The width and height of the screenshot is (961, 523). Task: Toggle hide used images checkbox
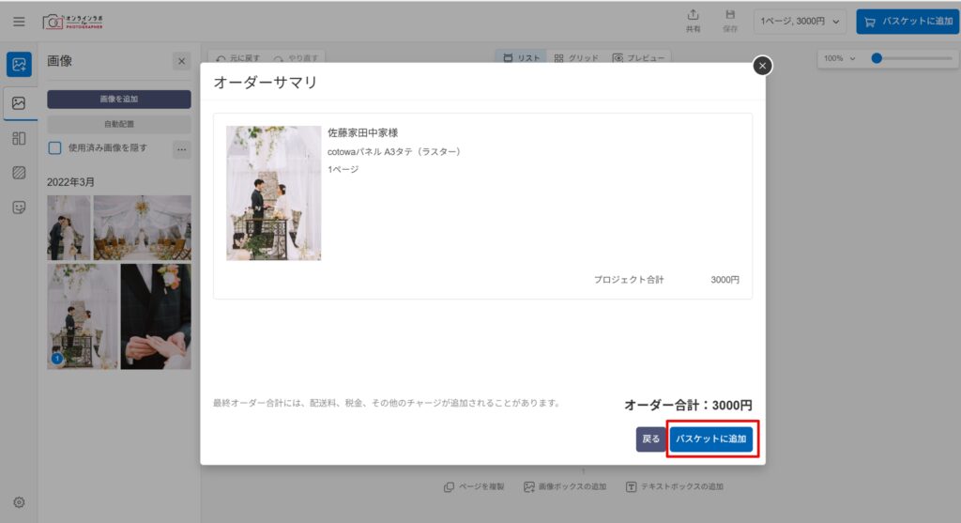click(54, 147)
